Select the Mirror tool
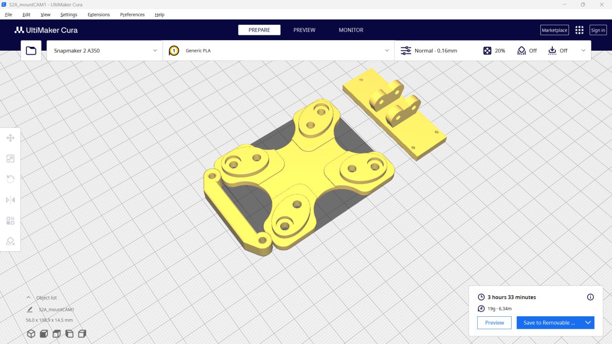The height and width of the screenshot is (344, 612). tap(10, 200)
